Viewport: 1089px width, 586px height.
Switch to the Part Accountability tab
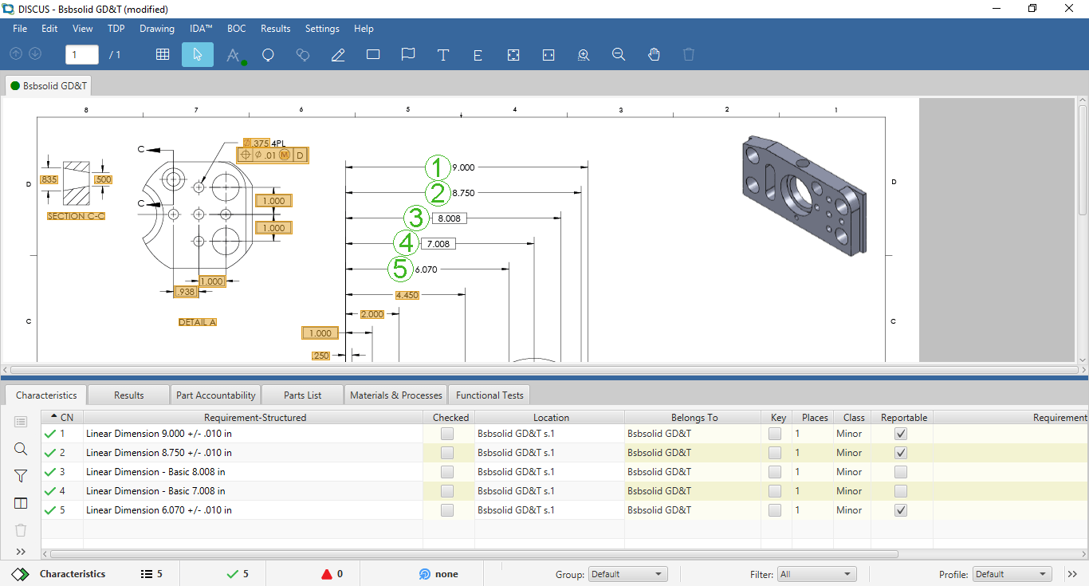pos(216,395)
